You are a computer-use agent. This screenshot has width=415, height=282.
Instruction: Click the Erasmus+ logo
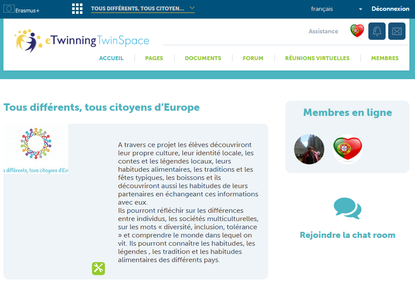22,9
